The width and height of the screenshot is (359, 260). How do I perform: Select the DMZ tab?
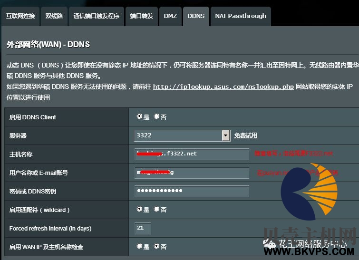[x=170, y=16]
